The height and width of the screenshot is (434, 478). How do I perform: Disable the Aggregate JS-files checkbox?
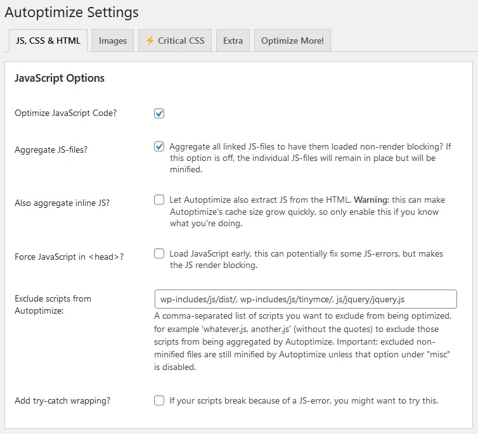159,146
